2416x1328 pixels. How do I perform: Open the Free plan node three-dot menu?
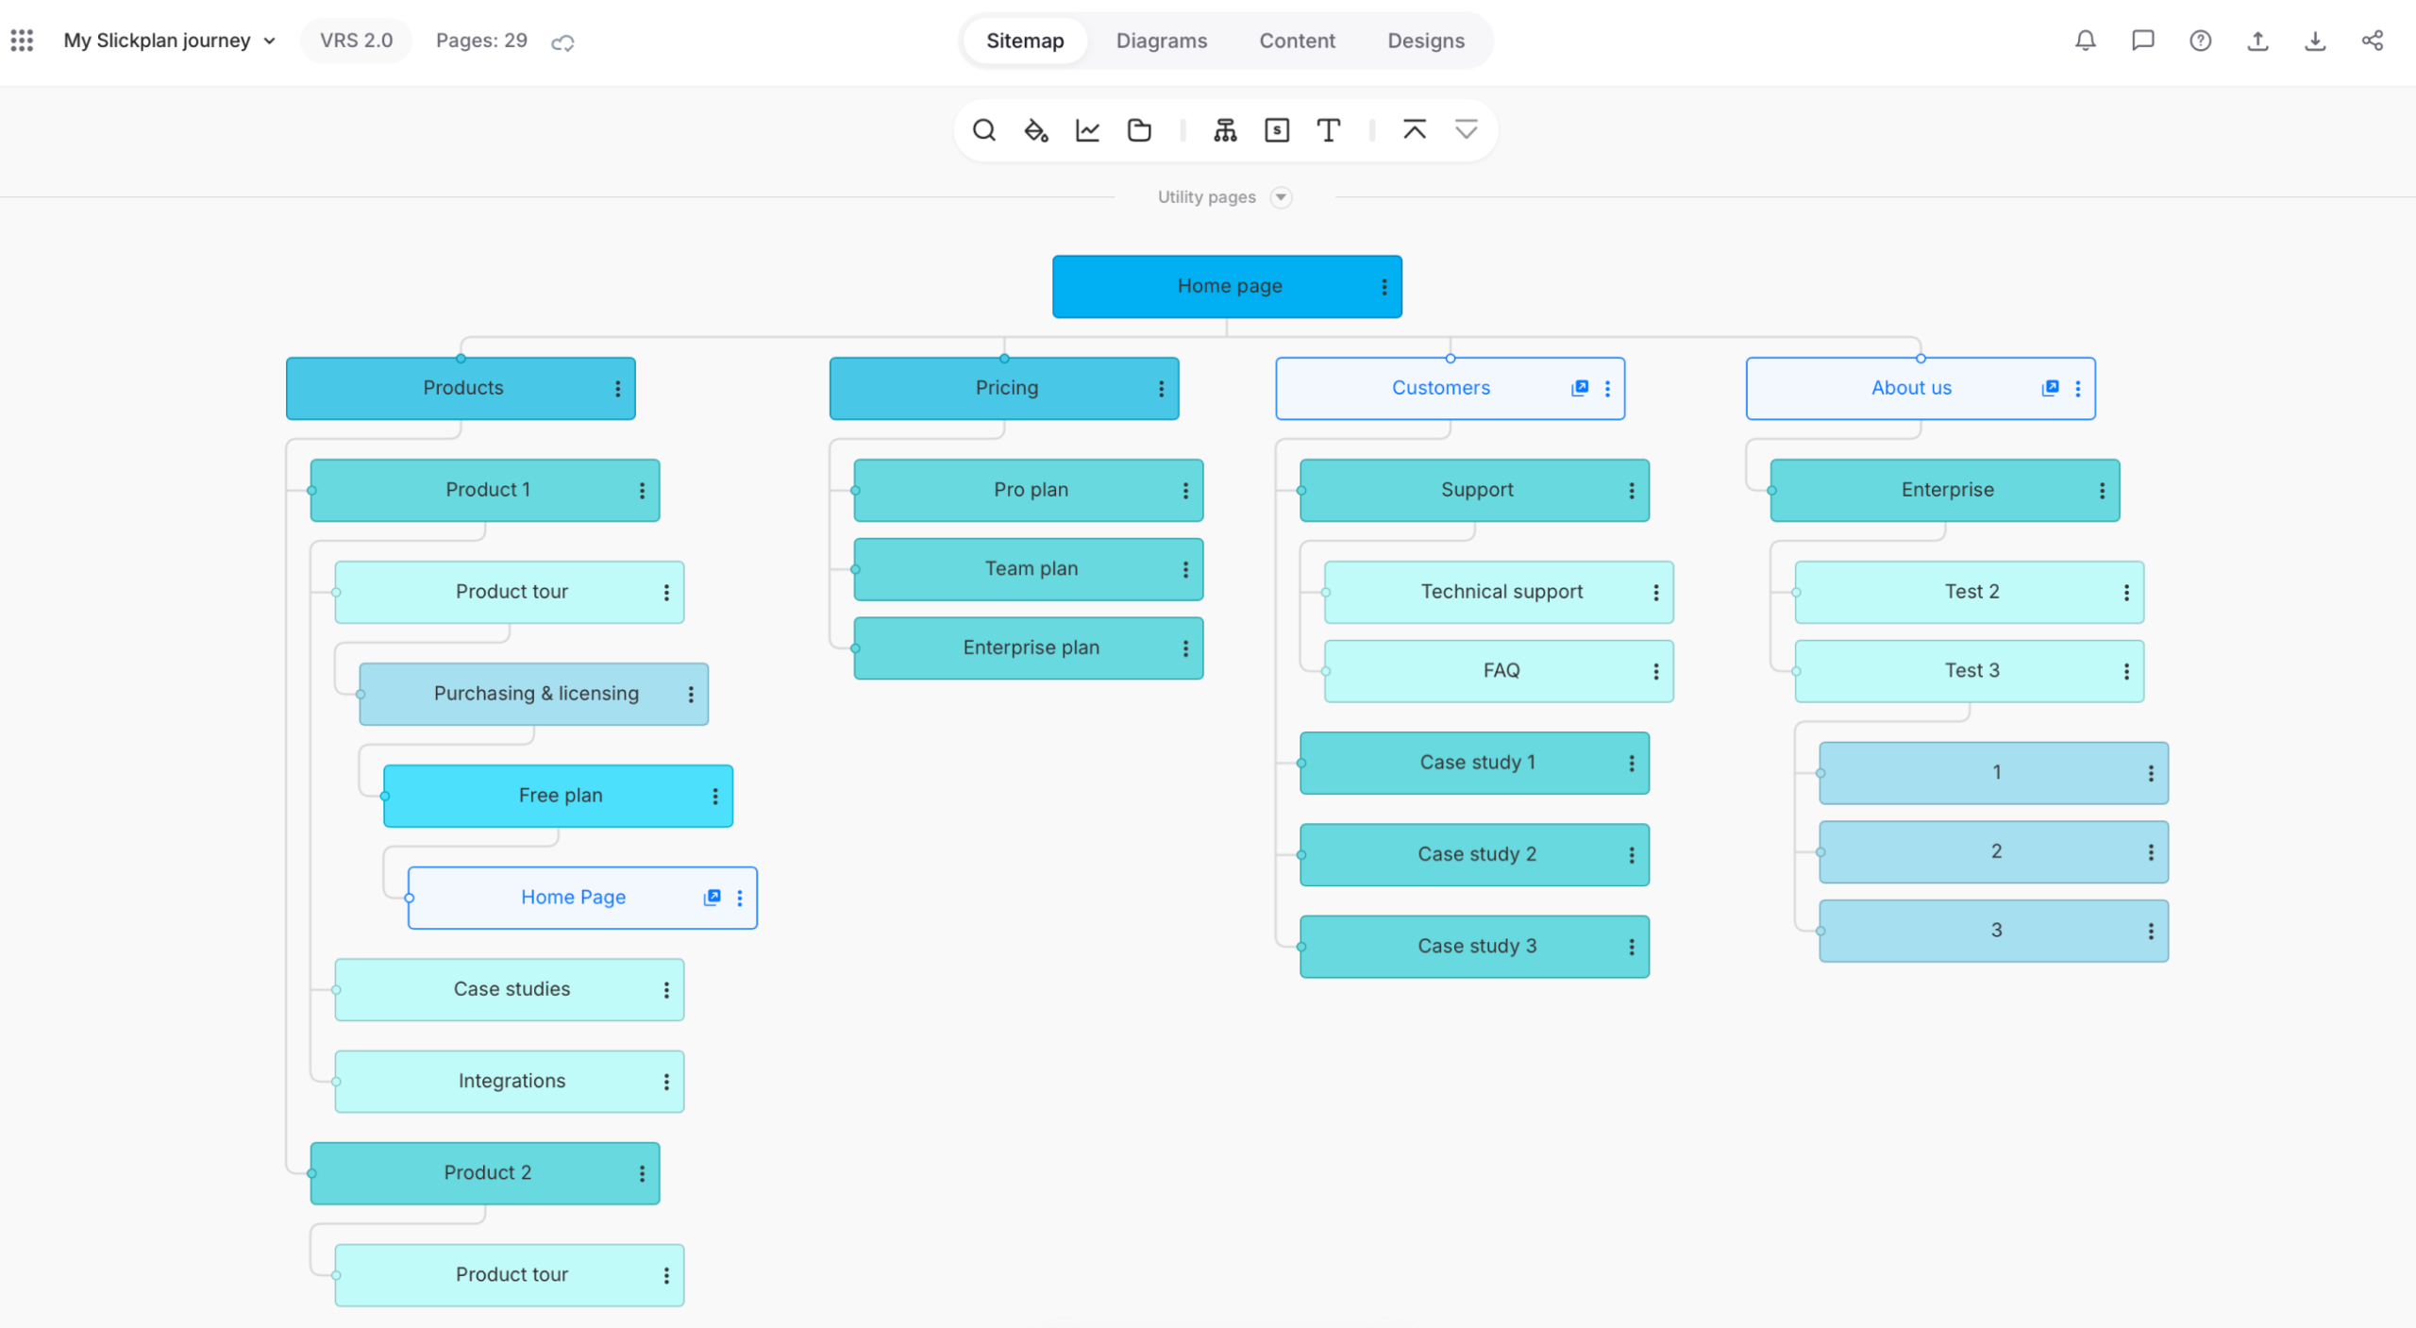click(714, 798)
